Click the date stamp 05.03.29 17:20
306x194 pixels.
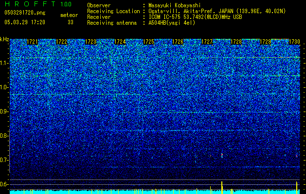point(25,22)
